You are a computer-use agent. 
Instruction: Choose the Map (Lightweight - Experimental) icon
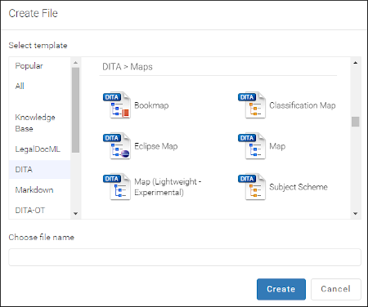pyautogui.click(x=117, y=187)
